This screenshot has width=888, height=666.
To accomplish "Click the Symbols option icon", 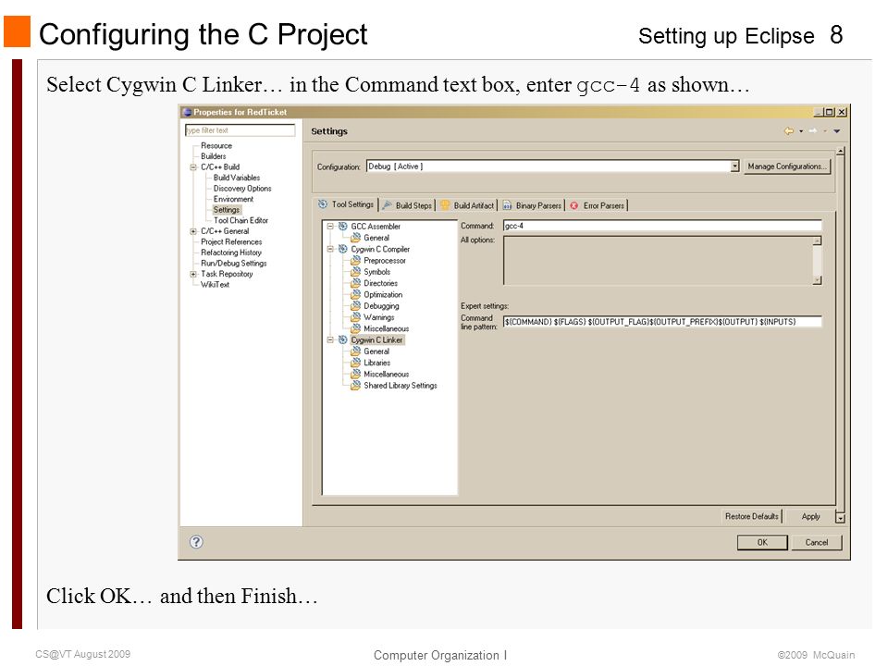I will (355, 271).
